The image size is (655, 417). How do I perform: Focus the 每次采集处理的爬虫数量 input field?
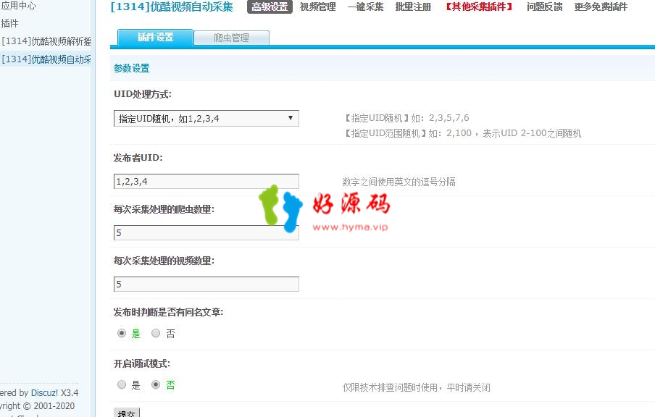pos(206,232)
